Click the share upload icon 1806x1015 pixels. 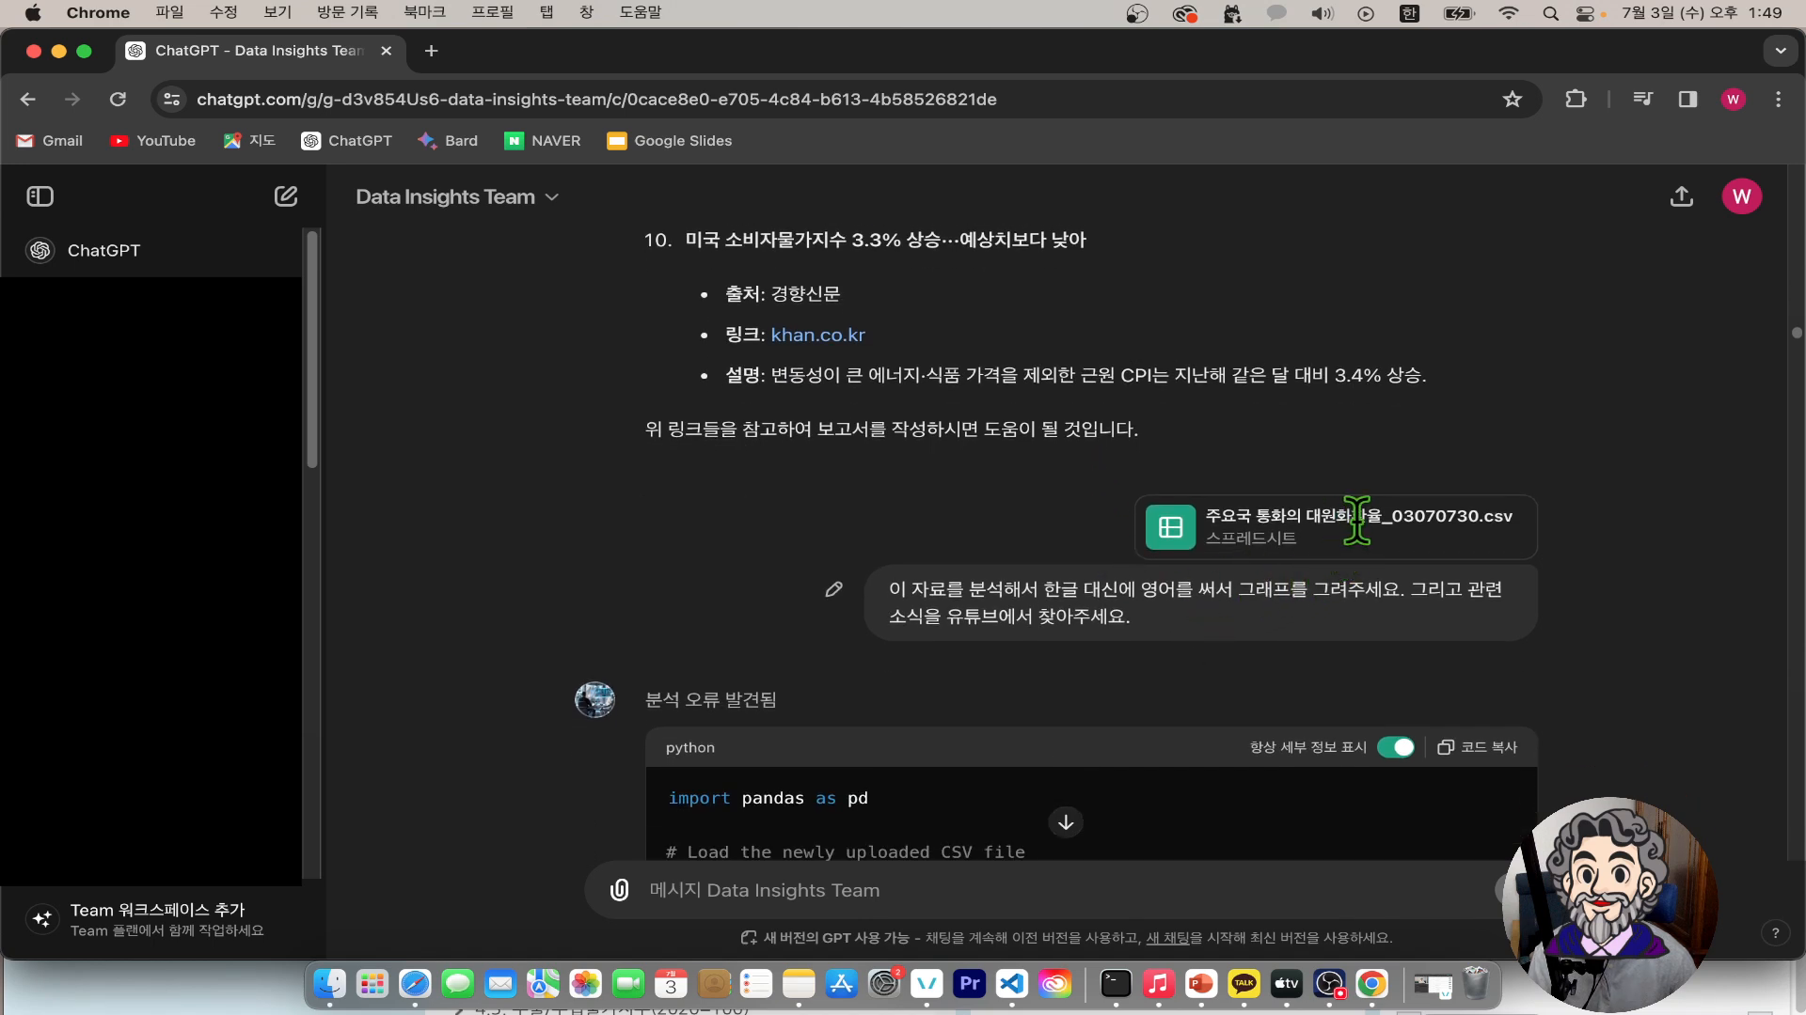point(1682,196)
